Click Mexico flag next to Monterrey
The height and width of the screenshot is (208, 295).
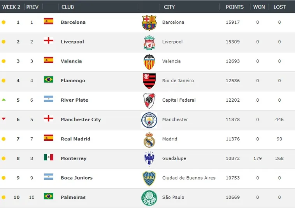pos(48,157)
